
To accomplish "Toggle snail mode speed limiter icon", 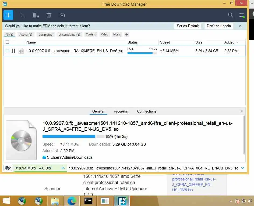I will tap(8, 168).
